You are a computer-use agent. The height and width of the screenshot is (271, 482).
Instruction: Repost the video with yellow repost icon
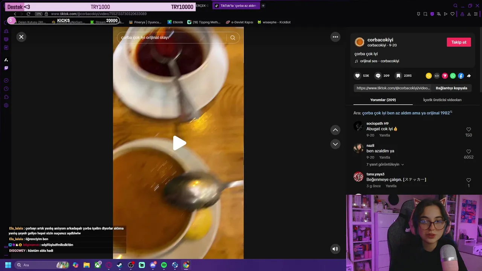pyautogui.click(x=429, y=76)
